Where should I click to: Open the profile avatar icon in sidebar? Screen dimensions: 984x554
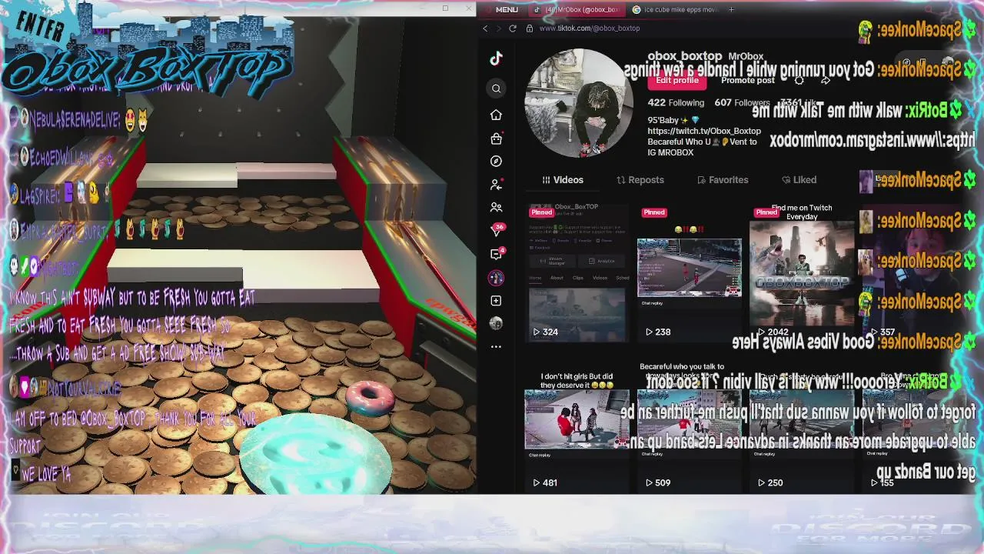click(496, 323)
